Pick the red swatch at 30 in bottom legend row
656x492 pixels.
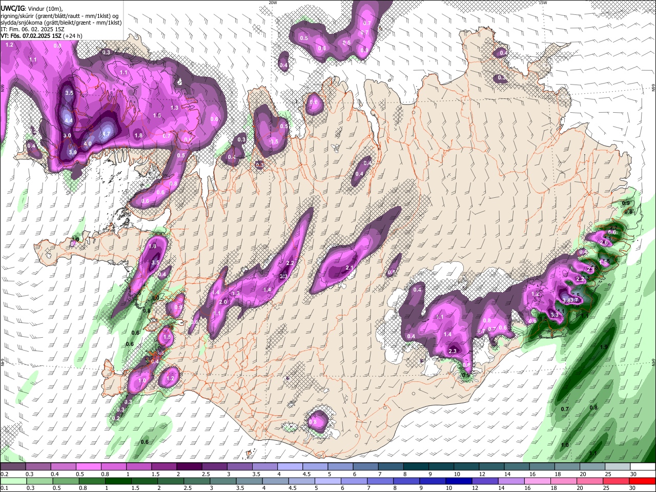(643, 481)
